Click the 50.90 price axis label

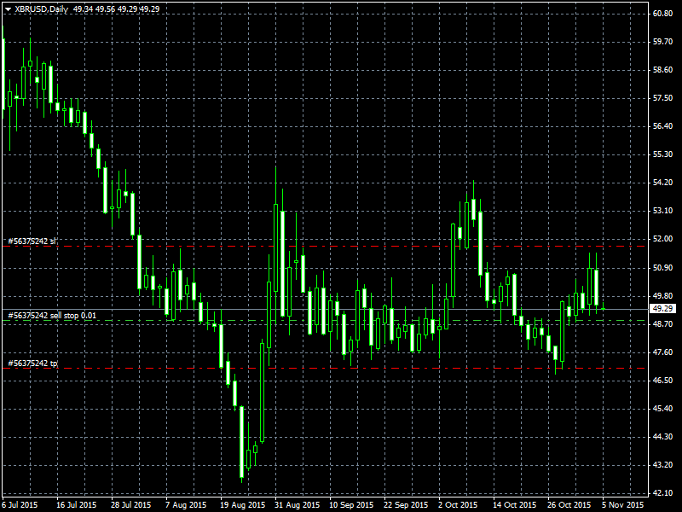[663, 268]
